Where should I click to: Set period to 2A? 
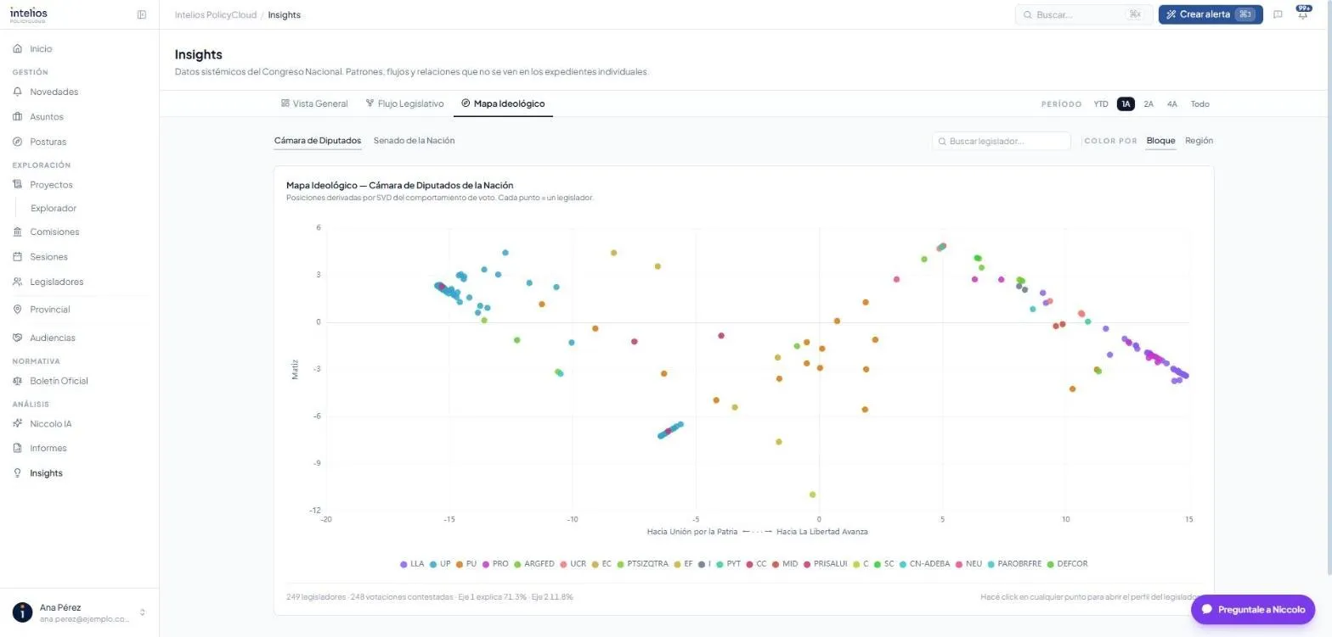[x=1149, y=104]
